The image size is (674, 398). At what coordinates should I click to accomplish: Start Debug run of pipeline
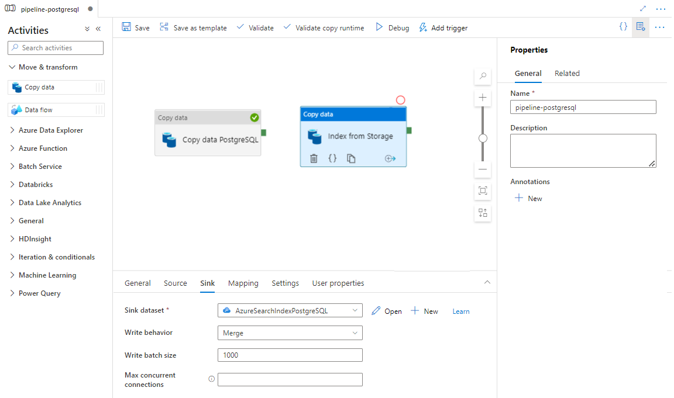(x=392, y=27)
